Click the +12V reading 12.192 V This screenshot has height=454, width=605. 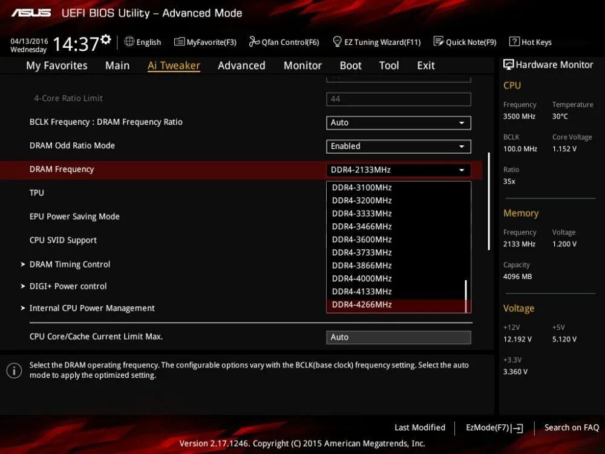[x=517, y=340]
